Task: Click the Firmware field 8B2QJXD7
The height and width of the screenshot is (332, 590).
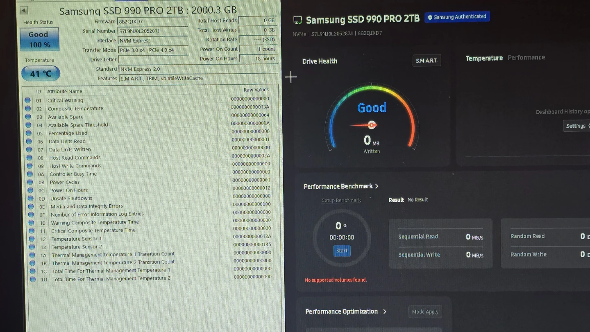Action: point(152,21)
